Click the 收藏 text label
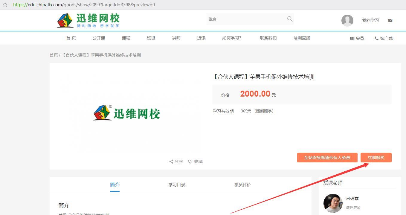This screenshot has height=215, width=406. pyautogui.click(x=198, y=161)
